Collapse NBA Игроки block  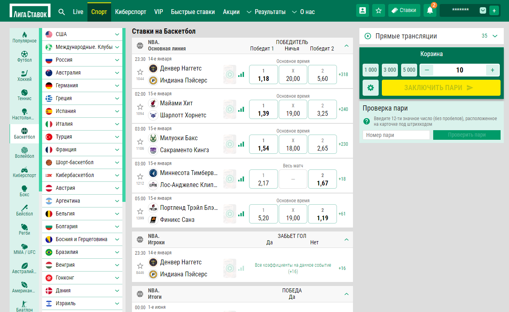click(347, 240)
